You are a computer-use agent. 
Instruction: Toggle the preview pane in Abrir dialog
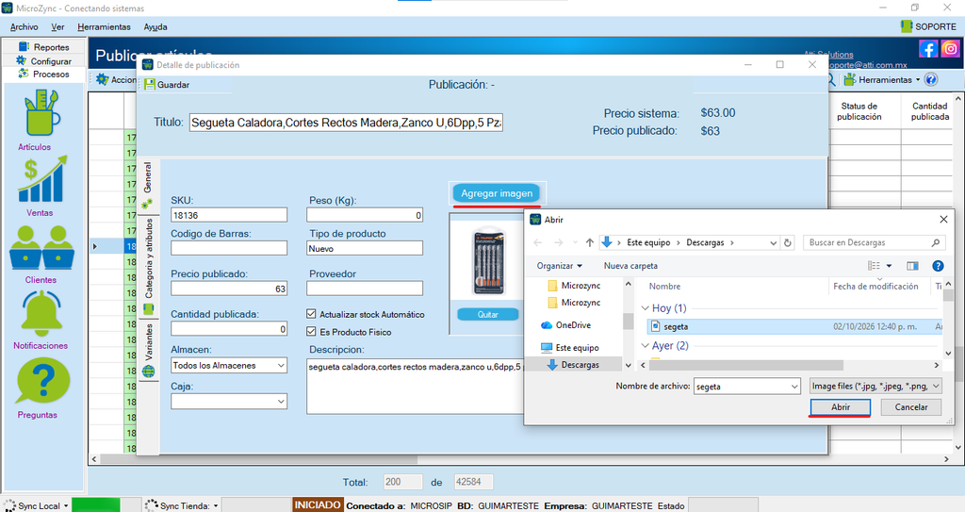click(x=912, y=266)
